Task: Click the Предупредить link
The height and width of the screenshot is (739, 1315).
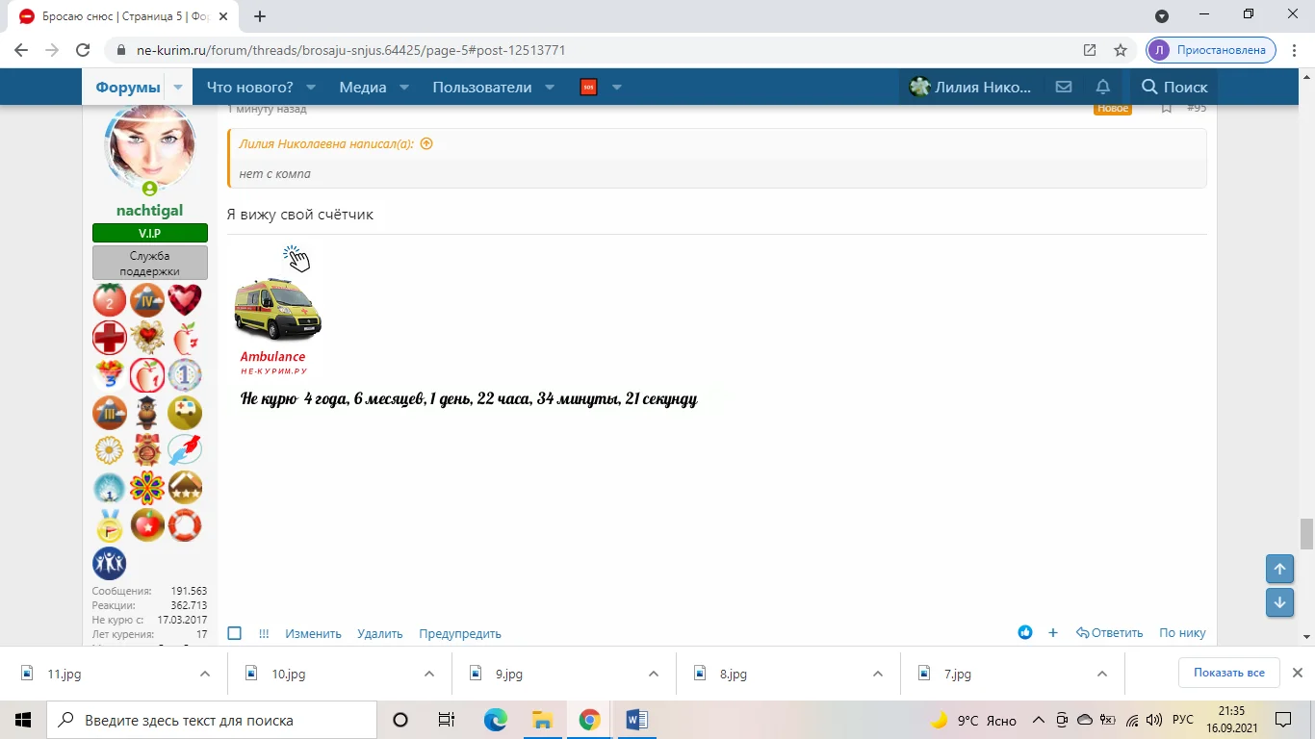Action: (460, 633)
